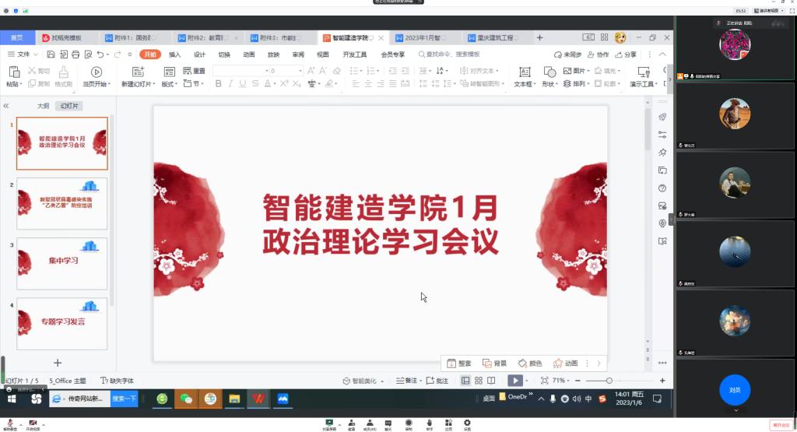Screen dimensions: 797x432
Task: Click the zoom slider handle in status bar
Action: click(x=609, y=381)
